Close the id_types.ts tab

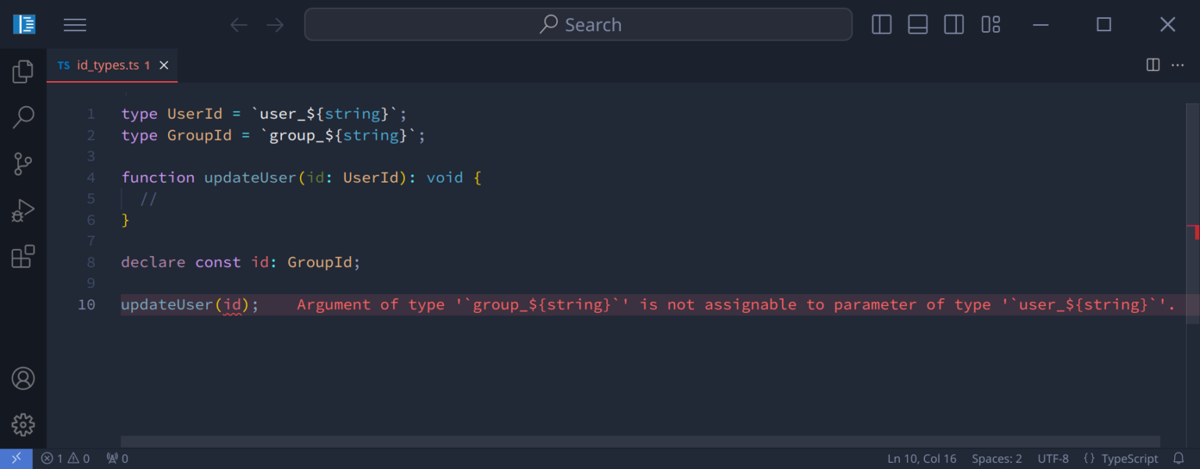click(164, 66)
